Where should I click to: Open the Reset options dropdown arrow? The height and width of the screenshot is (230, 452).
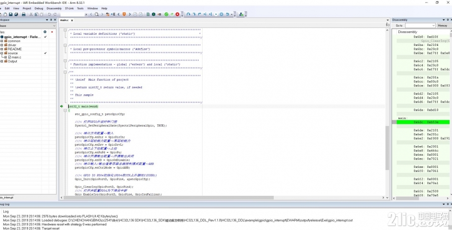click(231, 14)
